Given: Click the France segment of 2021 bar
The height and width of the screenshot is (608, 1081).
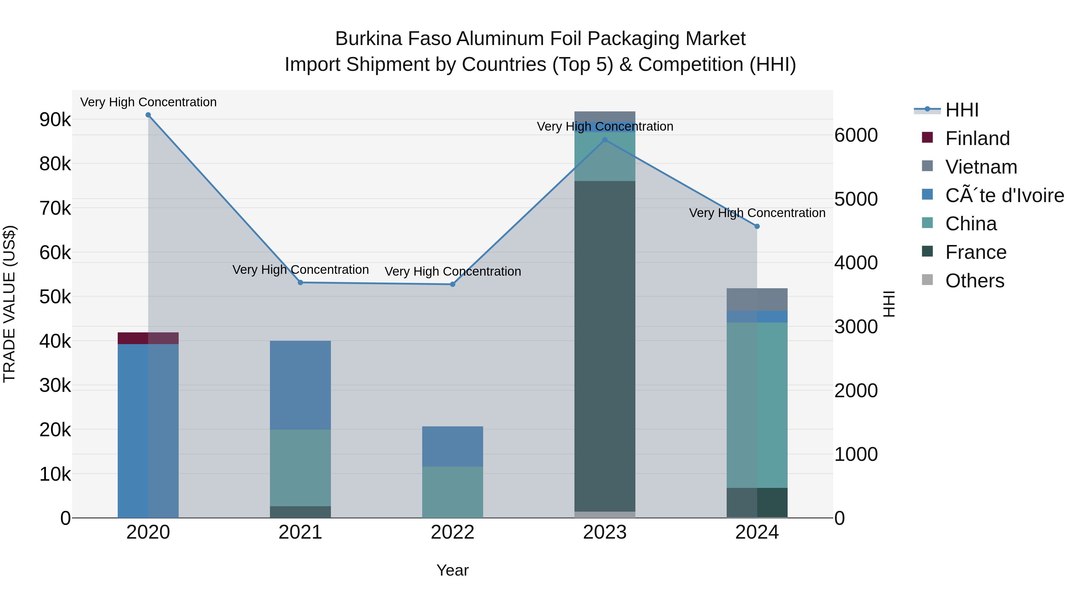Looking at the screenshot, I should click(x=301, y=512).
